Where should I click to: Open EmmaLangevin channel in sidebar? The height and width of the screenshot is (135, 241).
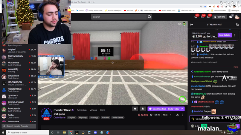pos(19,103)
